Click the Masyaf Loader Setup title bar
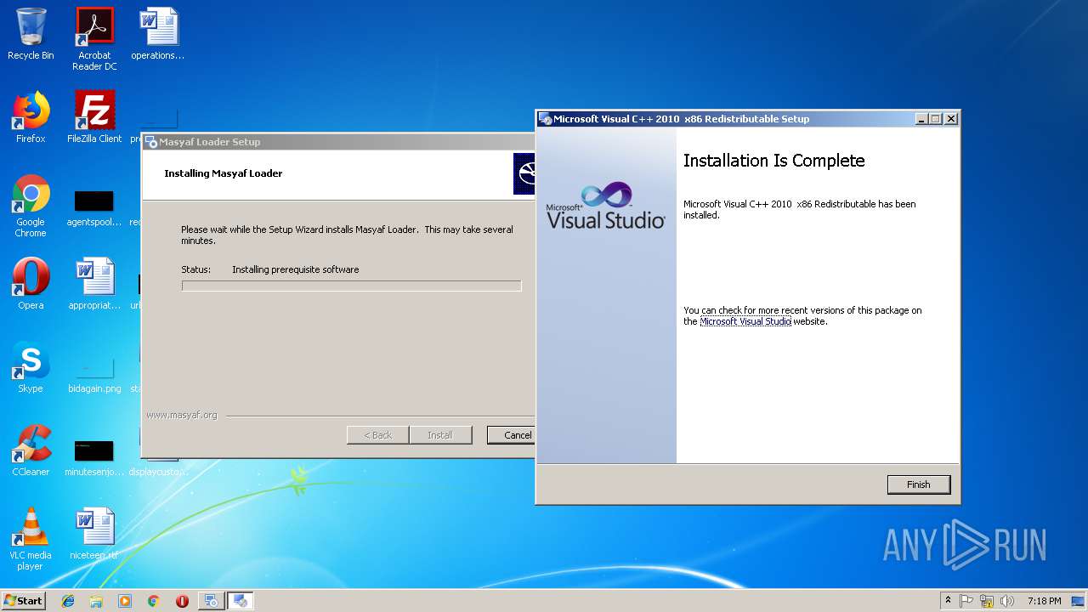The height and width of the screenshot is (612, 1088). (x=340, y=142)
